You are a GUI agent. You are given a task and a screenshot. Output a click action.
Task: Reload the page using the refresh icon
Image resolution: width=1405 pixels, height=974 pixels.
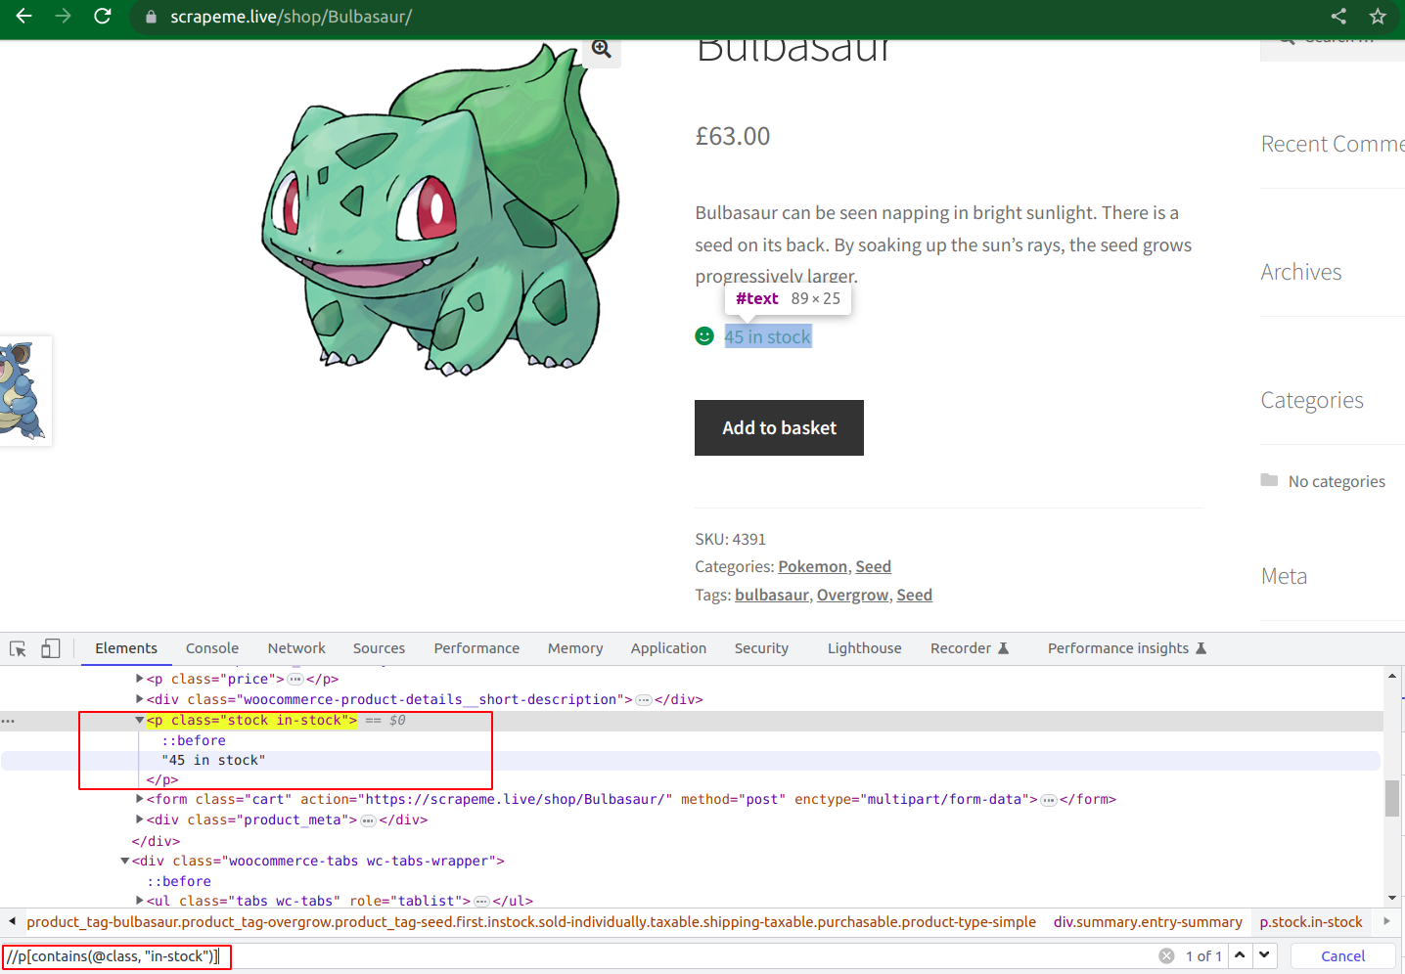pyautogui.click(x=102, y=17)
